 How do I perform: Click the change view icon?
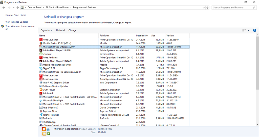(244, 30)
